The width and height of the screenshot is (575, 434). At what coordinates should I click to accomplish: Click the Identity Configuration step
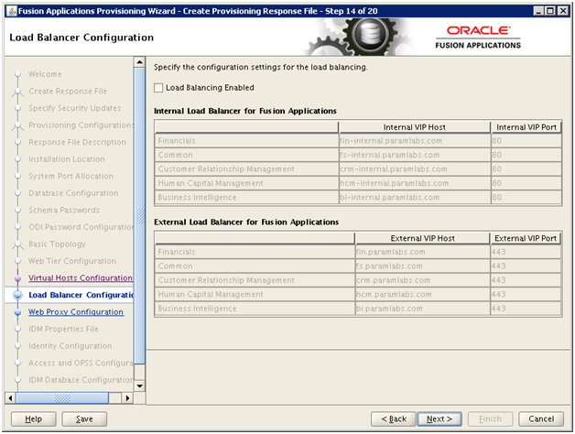71,346
